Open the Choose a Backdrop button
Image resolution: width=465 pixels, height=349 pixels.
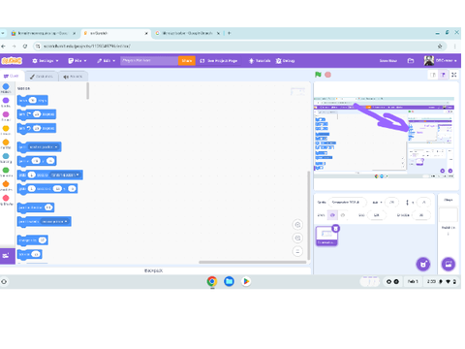point(449,264)
